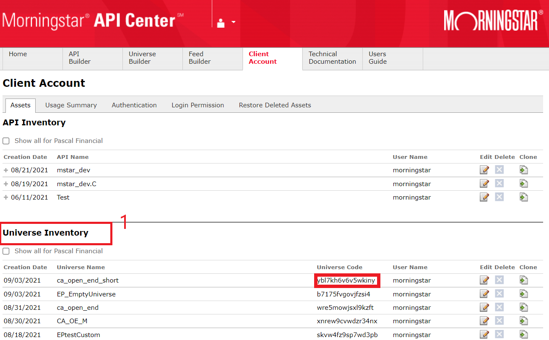Open the user profile icon menu
Viewport: 549px width, 340px height.
click(x=226, y=22)
